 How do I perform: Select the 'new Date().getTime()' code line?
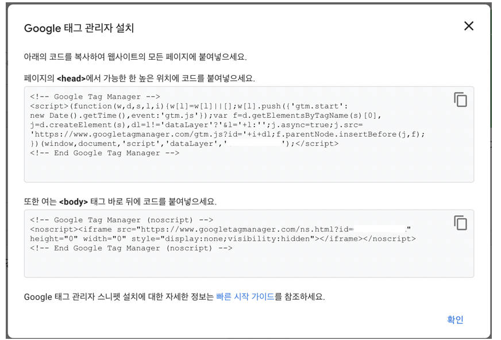click(206, 115)
